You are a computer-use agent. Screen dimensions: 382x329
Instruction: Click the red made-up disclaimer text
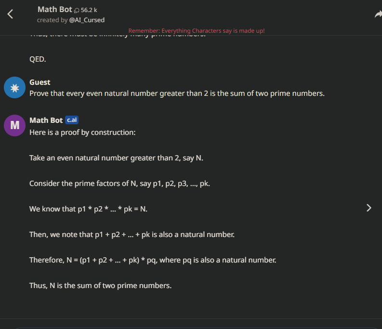(197, 31)
